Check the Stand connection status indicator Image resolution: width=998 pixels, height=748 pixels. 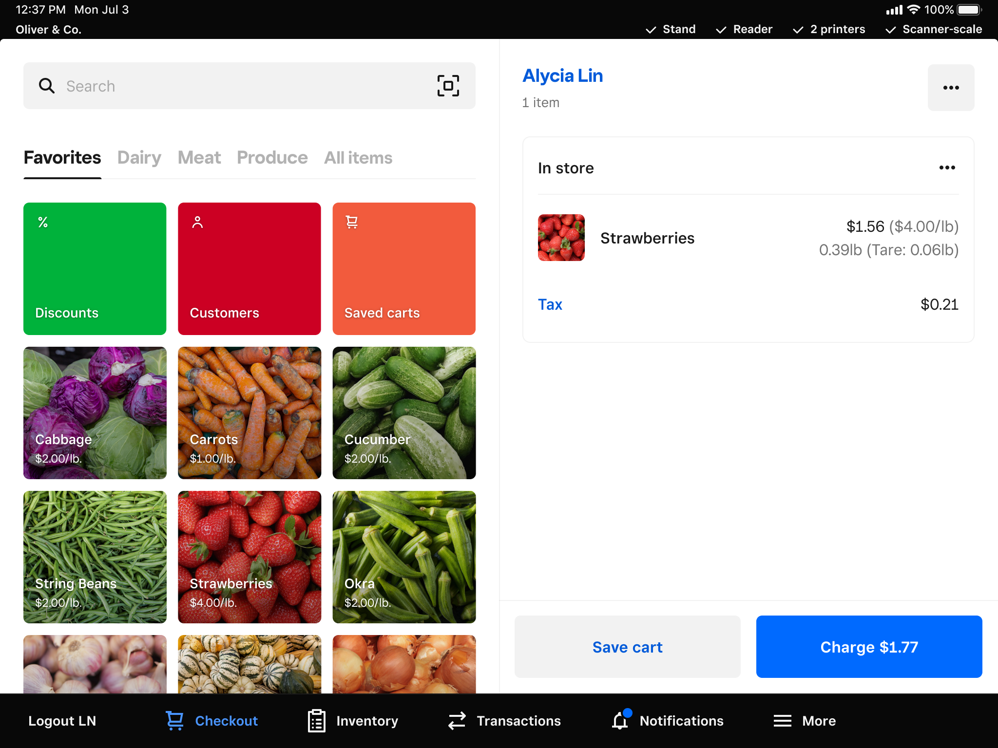click(x=671, y=29)
